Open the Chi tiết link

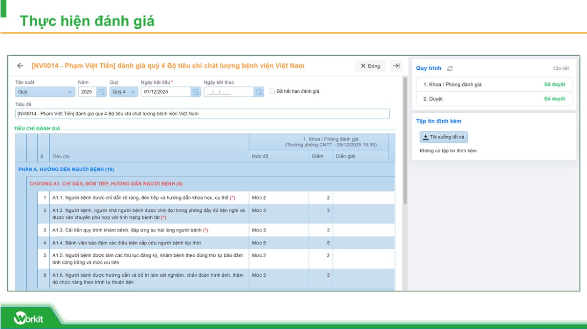[561, 69]
